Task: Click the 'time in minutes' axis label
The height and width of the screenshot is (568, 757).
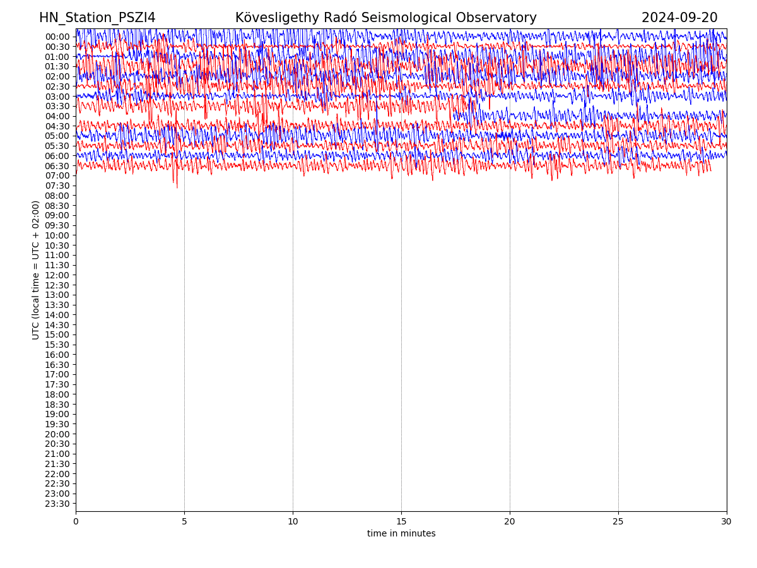Action: [401, 534]
